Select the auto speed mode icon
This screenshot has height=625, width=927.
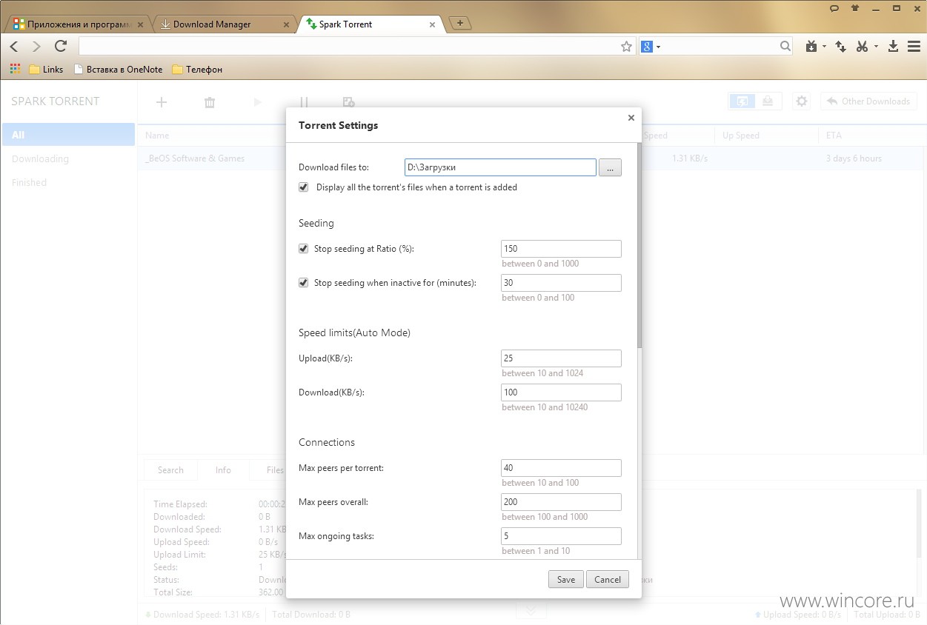point(742,101)
